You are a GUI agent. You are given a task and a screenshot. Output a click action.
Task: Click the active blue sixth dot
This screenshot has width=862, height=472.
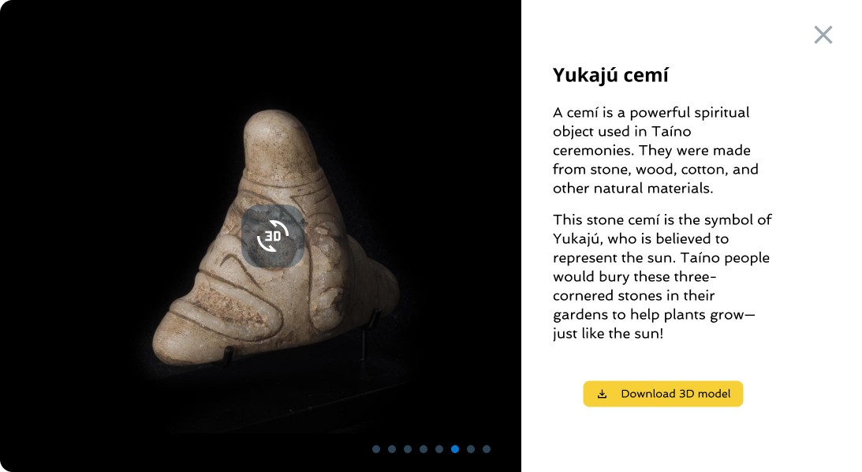455,449
